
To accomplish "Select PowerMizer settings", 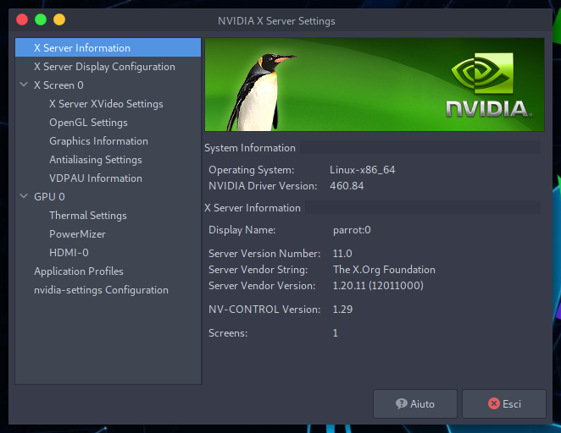I will [78, 234].
